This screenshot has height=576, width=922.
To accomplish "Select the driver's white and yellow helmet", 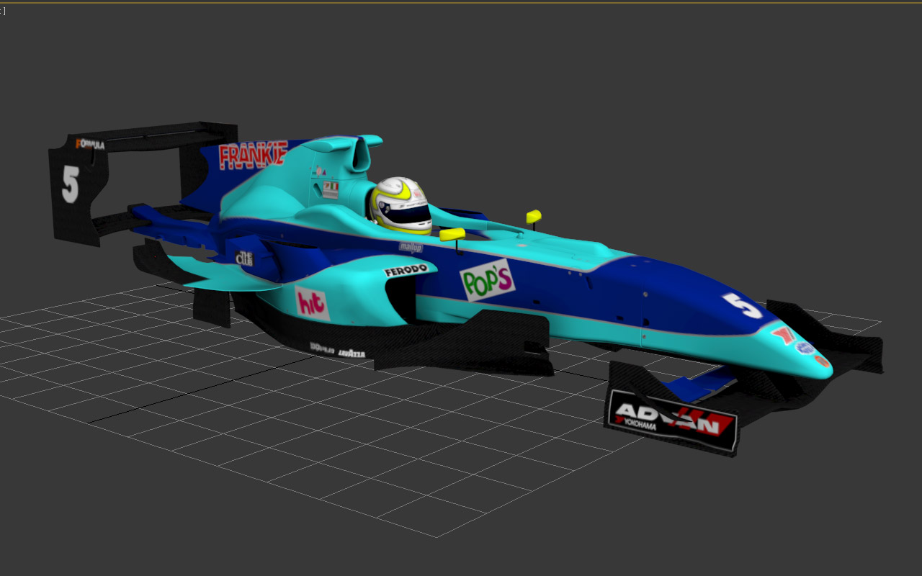I will point(400,205).
